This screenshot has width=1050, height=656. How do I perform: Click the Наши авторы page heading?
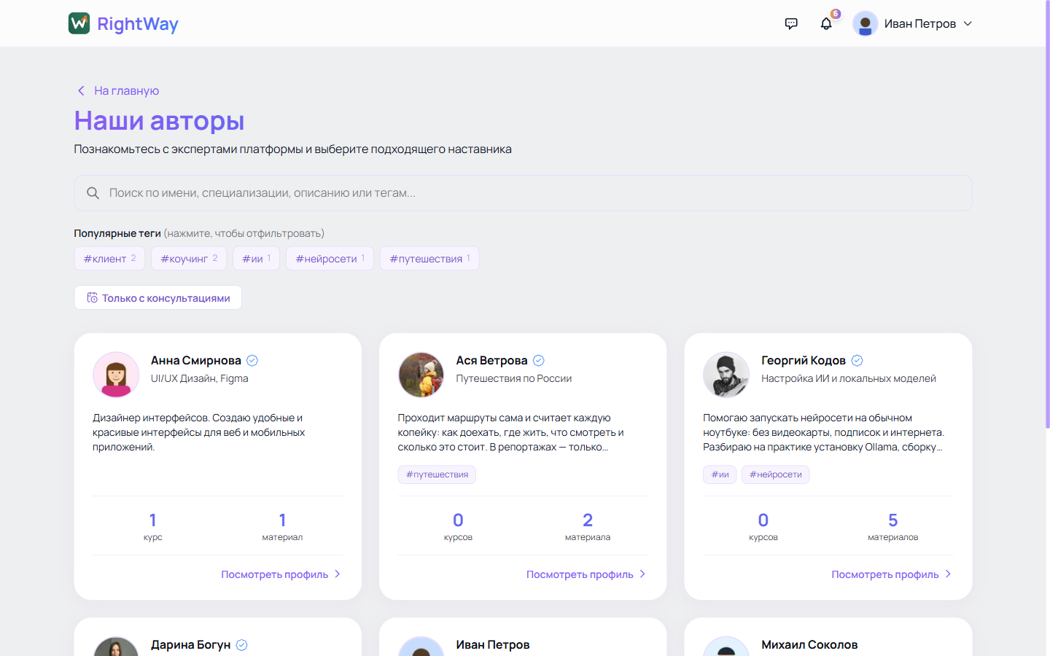tap(159, 121)
